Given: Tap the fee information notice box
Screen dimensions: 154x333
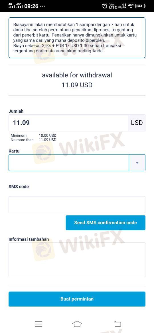Looking at the screenshot, I should tap(77, 38).
